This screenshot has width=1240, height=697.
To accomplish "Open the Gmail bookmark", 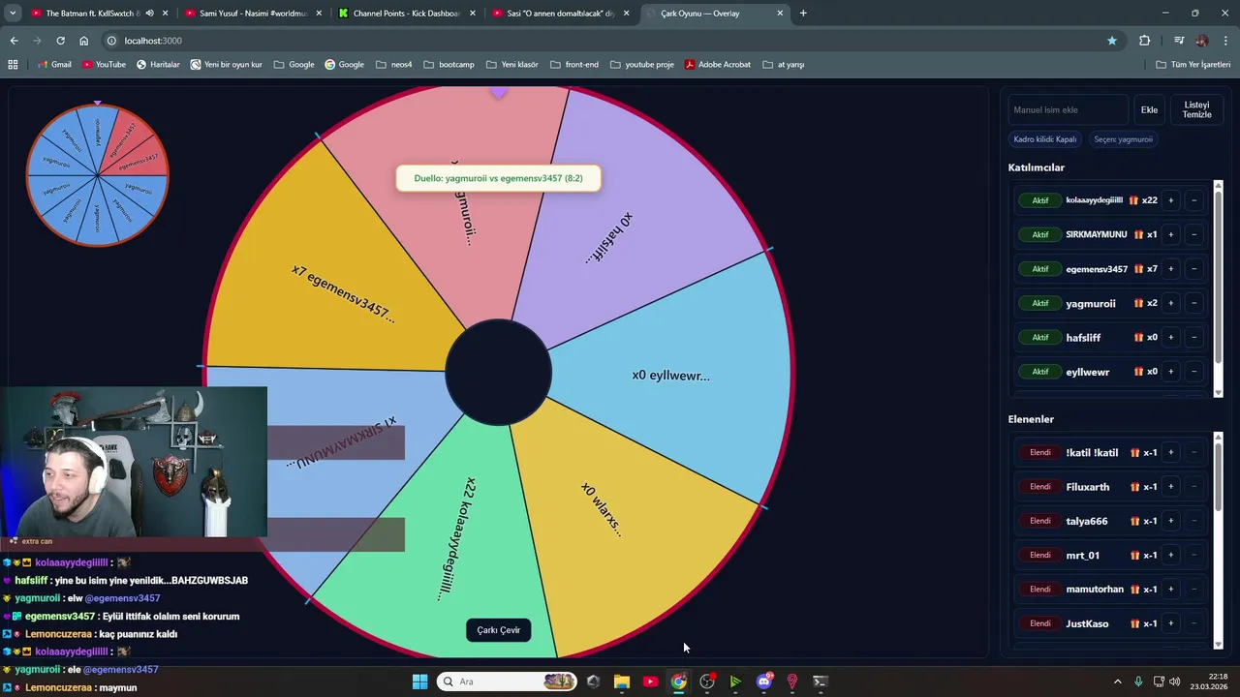I will 53,65.
